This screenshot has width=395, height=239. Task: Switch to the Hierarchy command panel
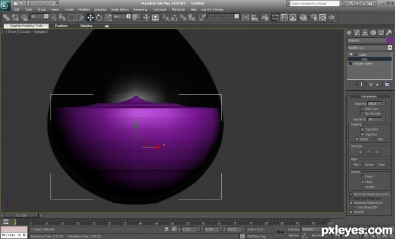[365, 32]
